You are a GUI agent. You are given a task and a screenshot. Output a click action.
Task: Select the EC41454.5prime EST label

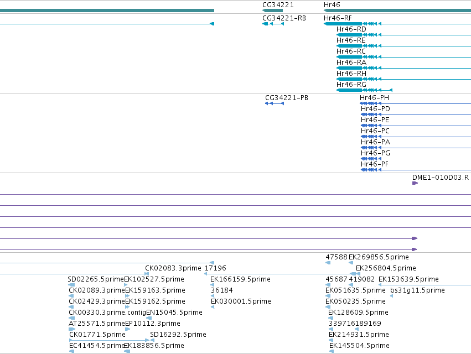pyautogui.click(x=97, y=346)
